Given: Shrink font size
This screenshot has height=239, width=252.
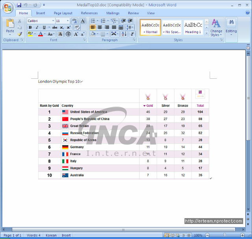Looking at the screenshot, I should (x=83, y=34).
